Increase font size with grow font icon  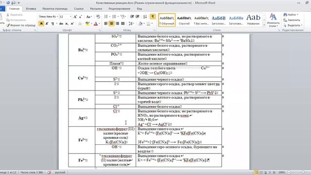(x=75, y=17)
